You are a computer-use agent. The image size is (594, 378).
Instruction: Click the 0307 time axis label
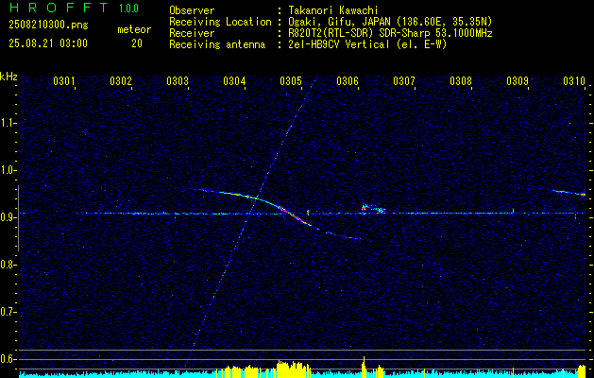coord(404,80)
